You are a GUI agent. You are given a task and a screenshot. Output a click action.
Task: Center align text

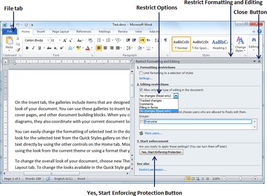(x=105, y=48)
